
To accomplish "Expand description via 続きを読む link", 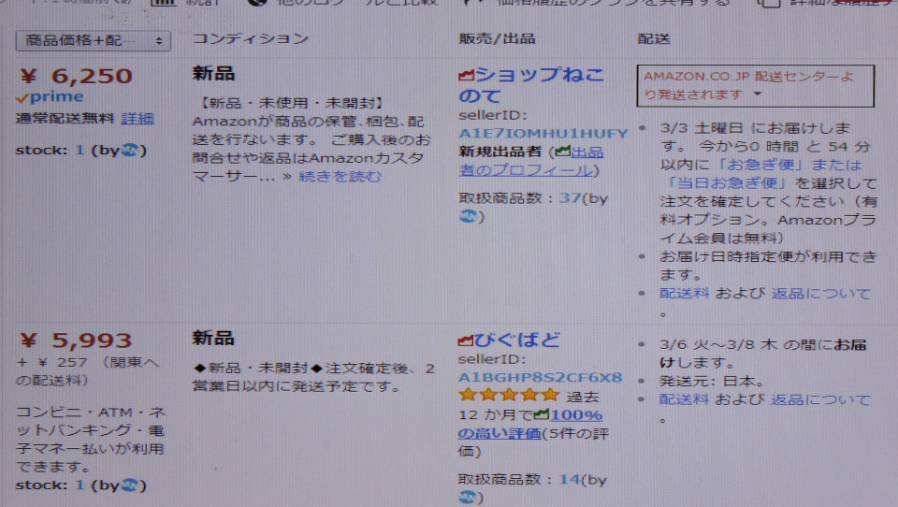I will [x=340, y=177].
